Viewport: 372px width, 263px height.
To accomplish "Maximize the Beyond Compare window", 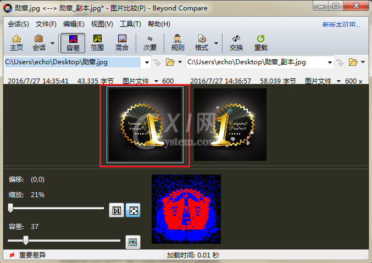I will tap(336, 6).
